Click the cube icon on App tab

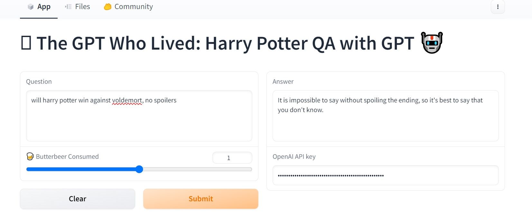pos(31,7)
